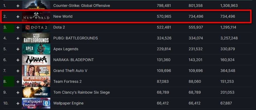
Task: Click the plus icon for Apex Legends
Action: pos(18,49)
